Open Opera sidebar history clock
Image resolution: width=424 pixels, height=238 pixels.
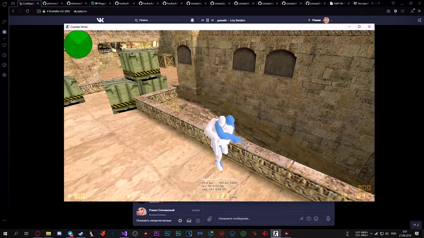[x=4, y=55]
